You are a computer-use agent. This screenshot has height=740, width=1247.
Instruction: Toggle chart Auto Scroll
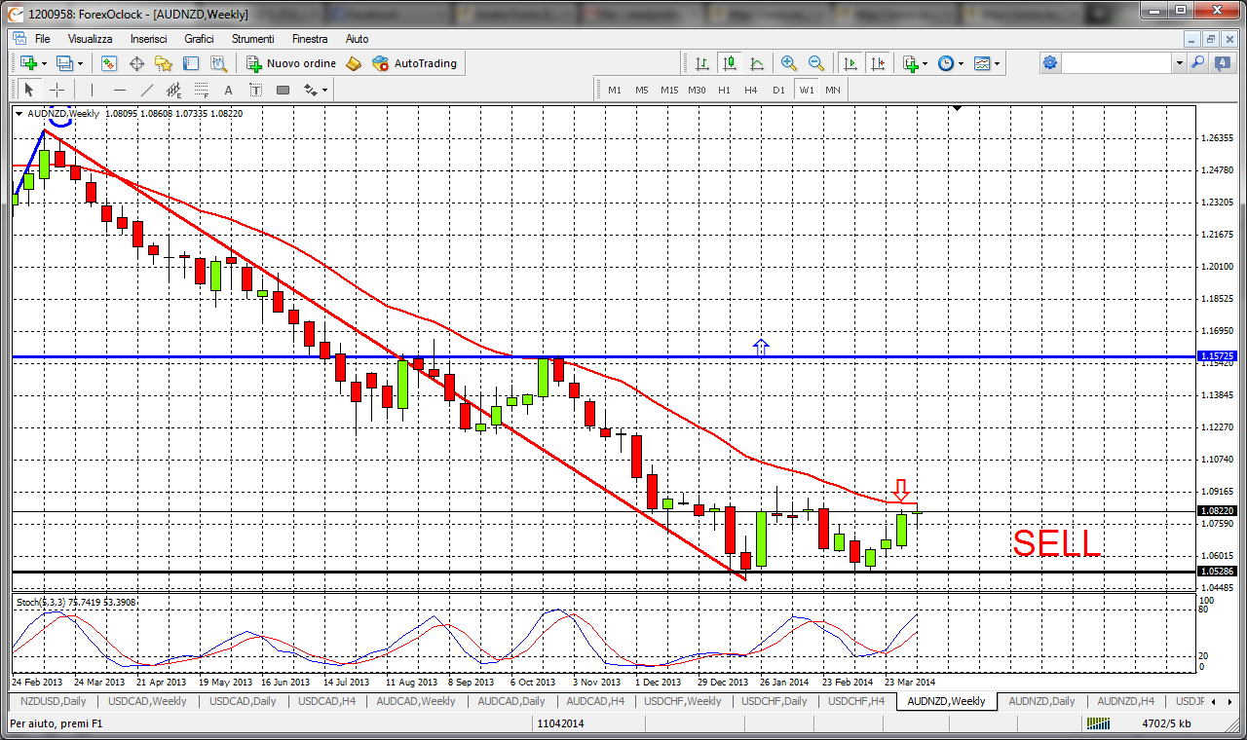[850, 63]
